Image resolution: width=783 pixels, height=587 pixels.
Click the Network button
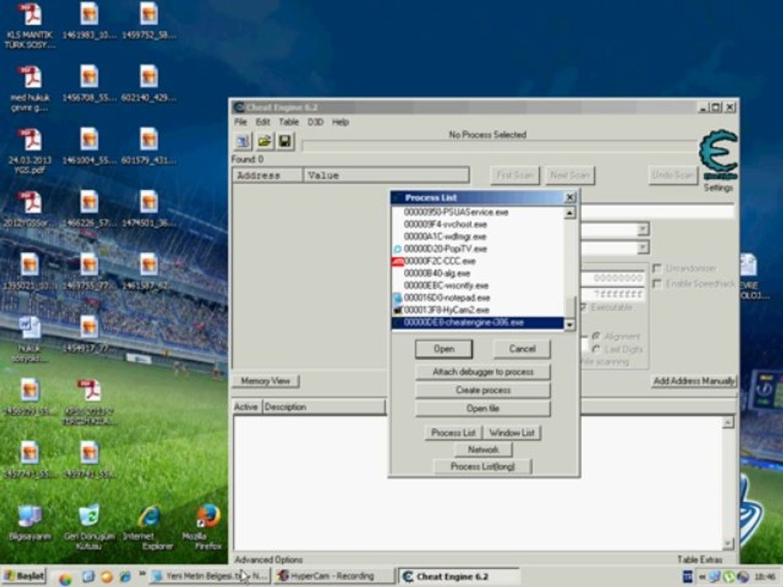pyautogui.click(x=483, y=450)
